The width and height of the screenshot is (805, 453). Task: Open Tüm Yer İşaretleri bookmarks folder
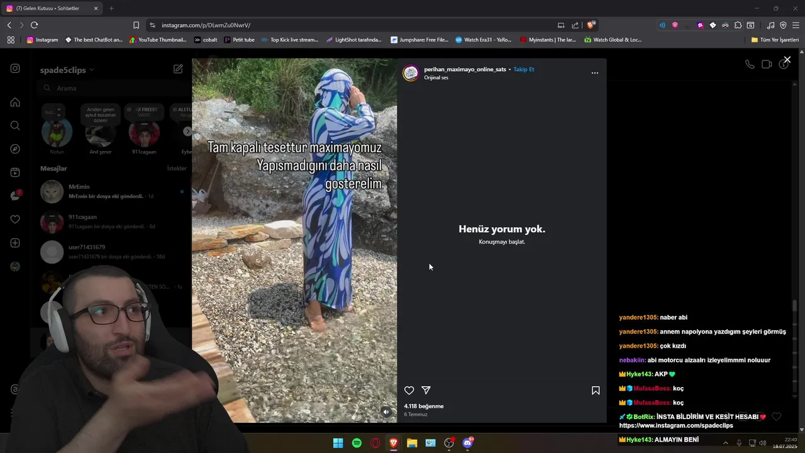(775, 40)
